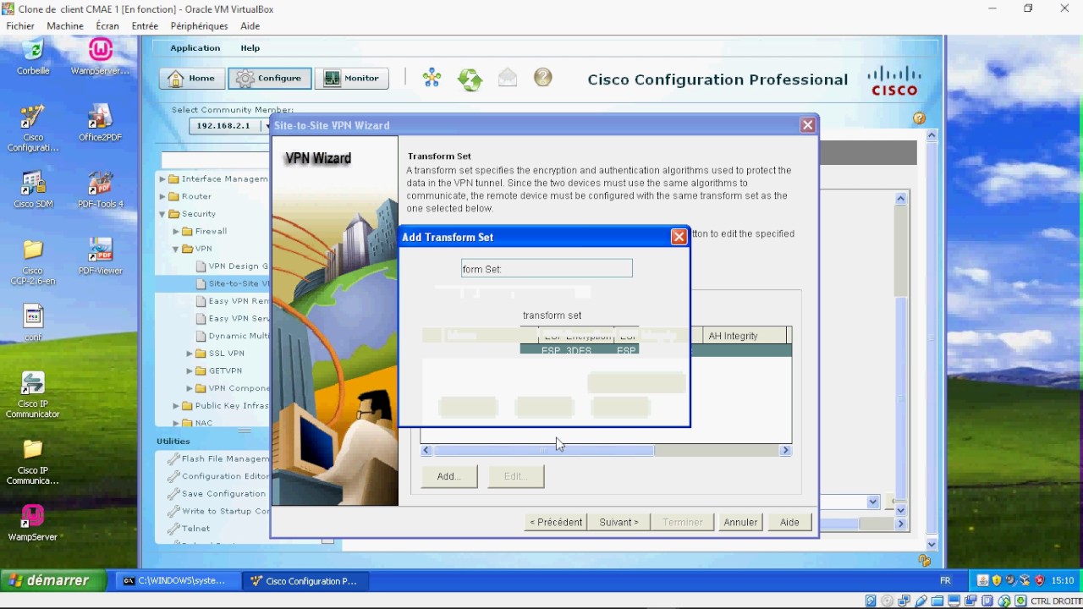Open the Machine menu of VirtualBox

click(x=65, y=26)
